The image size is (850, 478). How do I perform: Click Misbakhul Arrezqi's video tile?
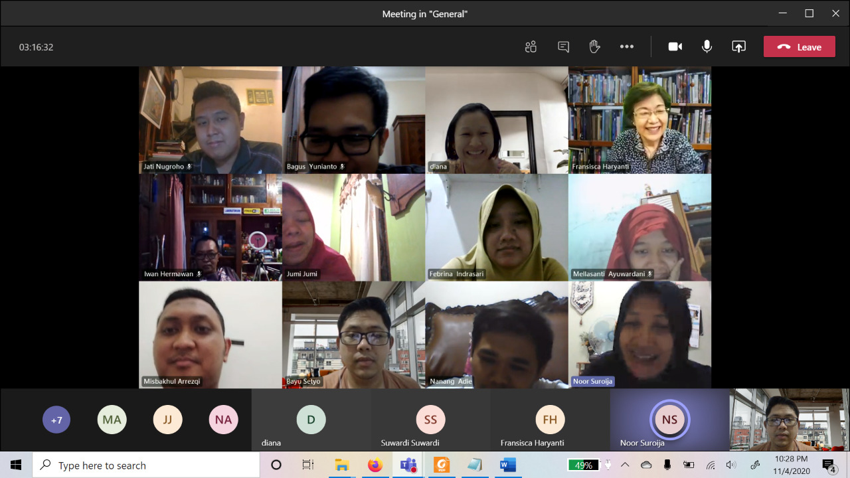coord(210,335)
